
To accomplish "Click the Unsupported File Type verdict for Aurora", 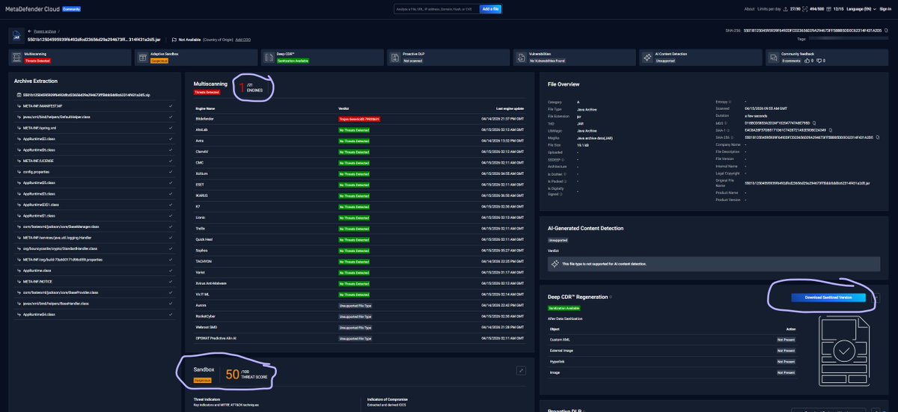I will (x=355, y=305).
